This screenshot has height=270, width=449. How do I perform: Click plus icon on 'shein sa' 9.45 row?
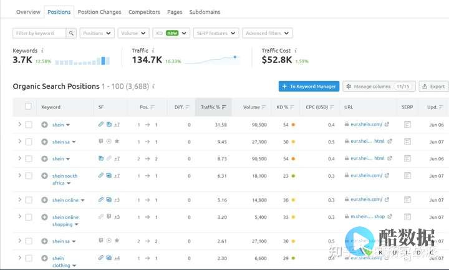[44, 142]
